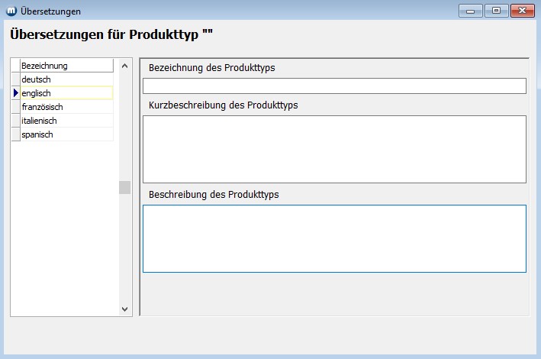The width and height of the screenshot is (541, 359).
Task: Click the current-row arrow beside englisch
Action: [x=15, y=93]
